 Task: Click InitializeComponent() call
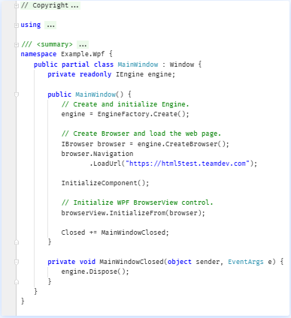pyautogui.click(x=105, y=183)
